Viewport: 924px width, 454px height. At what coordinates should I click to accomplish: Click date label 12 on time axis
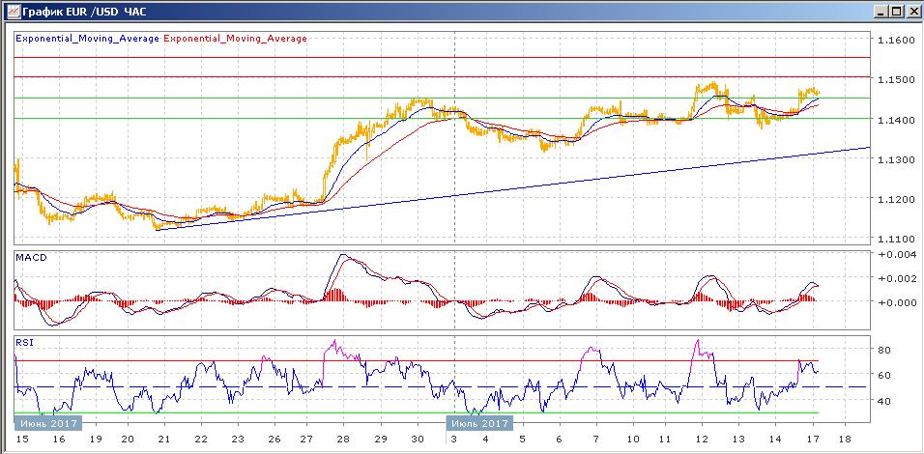click(702, 439)
